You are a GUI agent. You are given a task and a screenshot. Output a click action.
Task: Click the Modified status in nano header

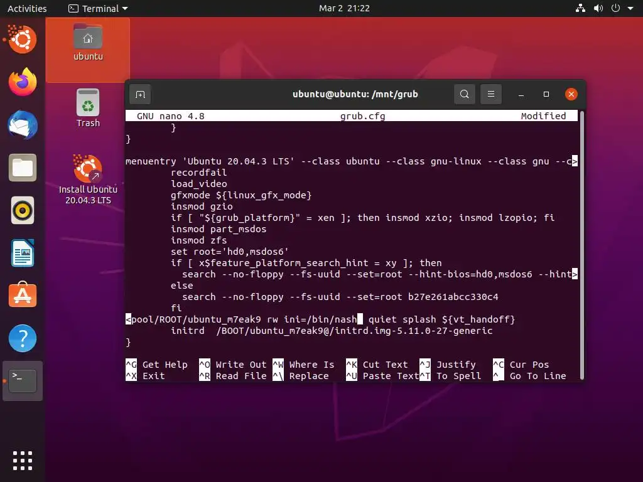543,116
